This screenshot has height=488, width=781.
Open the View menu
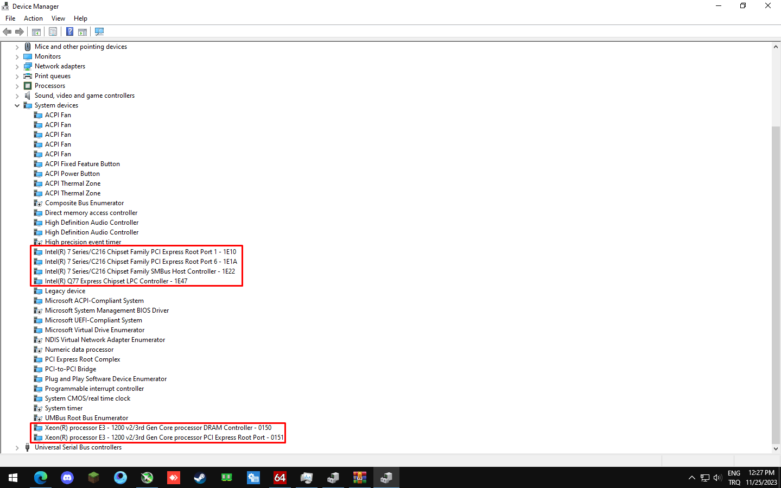tap(58, 18)
